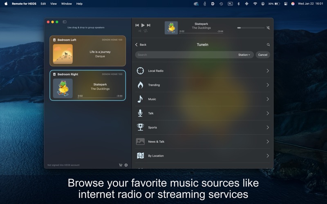Click the Bedroom Right speaker icon
This screenshot has height=204, width=327.
(54, 74)
